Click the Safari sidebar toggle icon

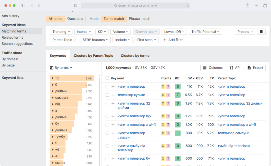(x=23, y=6)
